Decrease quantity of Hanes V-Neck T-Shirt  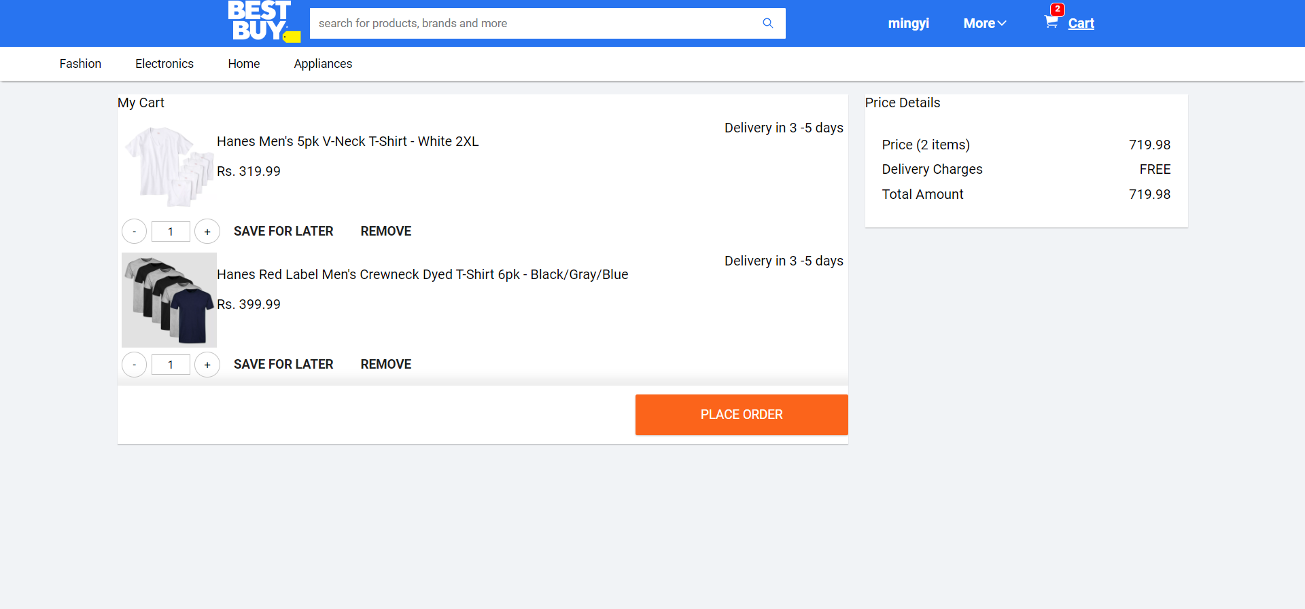[135, 232]
